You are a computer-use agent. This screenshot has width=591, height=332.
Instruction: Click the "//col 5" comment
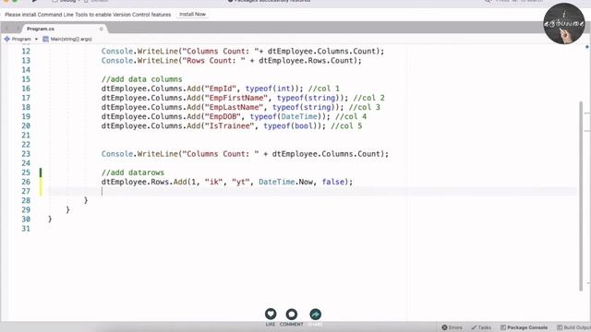(x=346, y=125)
